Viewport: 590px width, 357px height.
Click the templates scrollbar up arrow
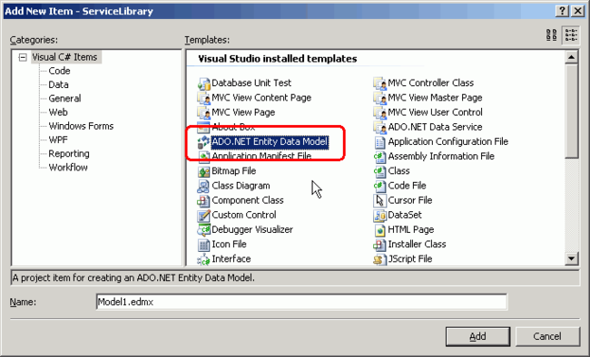pos(571,57)
